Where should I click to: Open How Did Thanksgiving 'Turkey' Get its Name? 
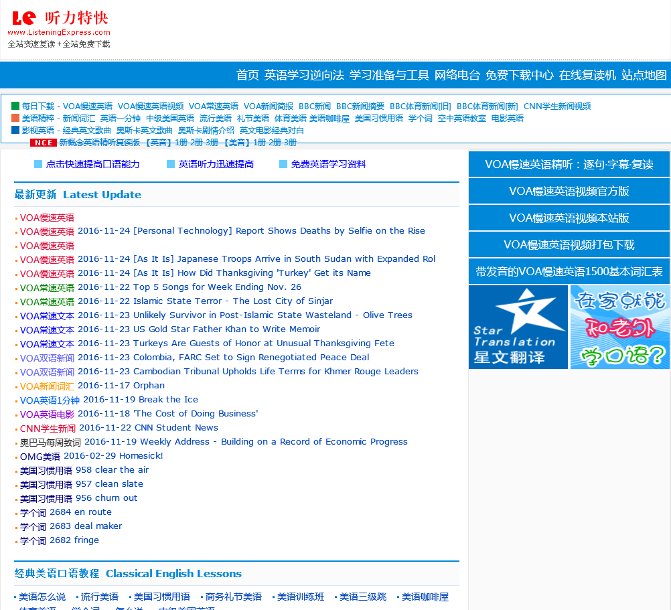224,273
